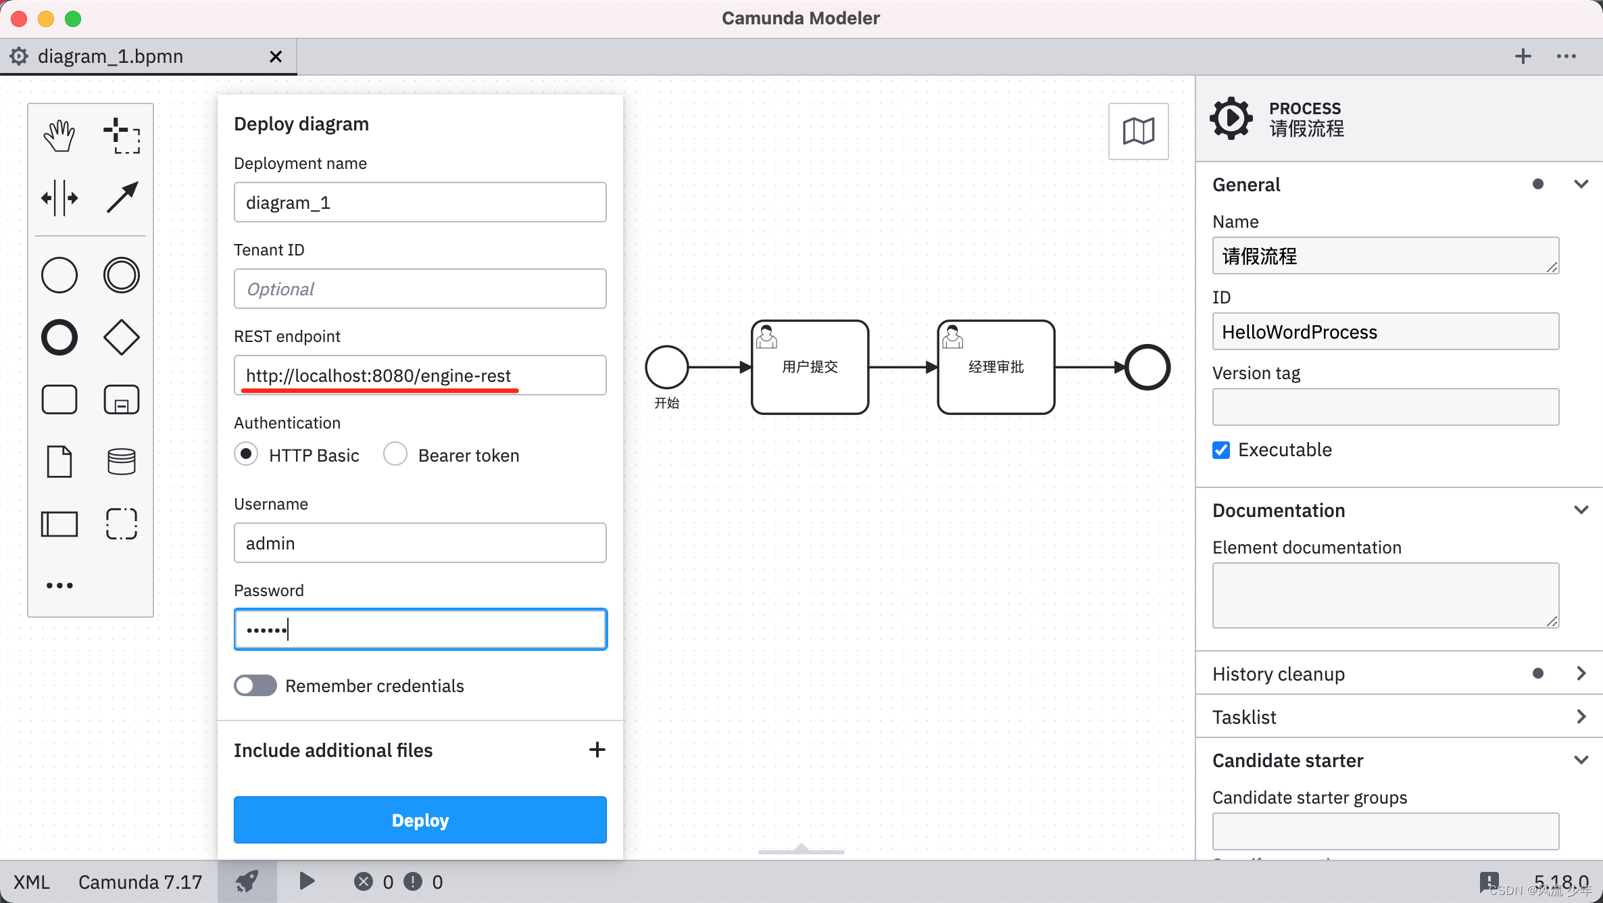Click the Deployment name input field
Viewport: 1603px width, 903px height.
420,203
